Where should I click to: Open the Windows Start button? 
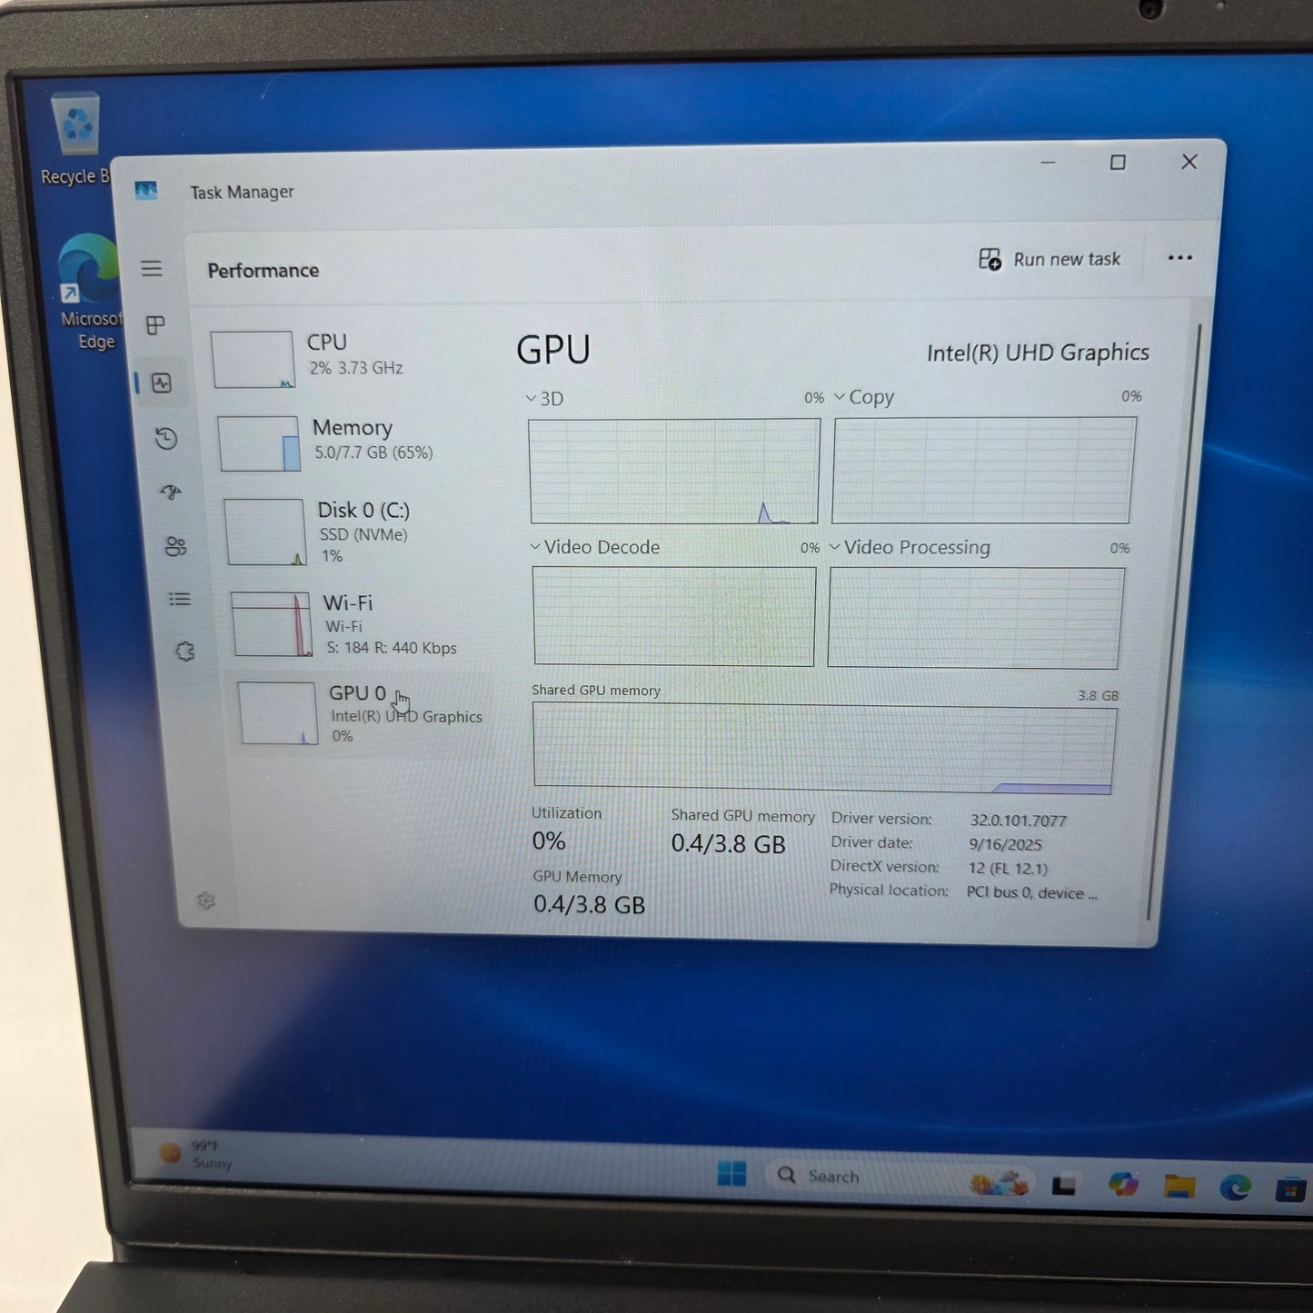(x=731, y=1173)
